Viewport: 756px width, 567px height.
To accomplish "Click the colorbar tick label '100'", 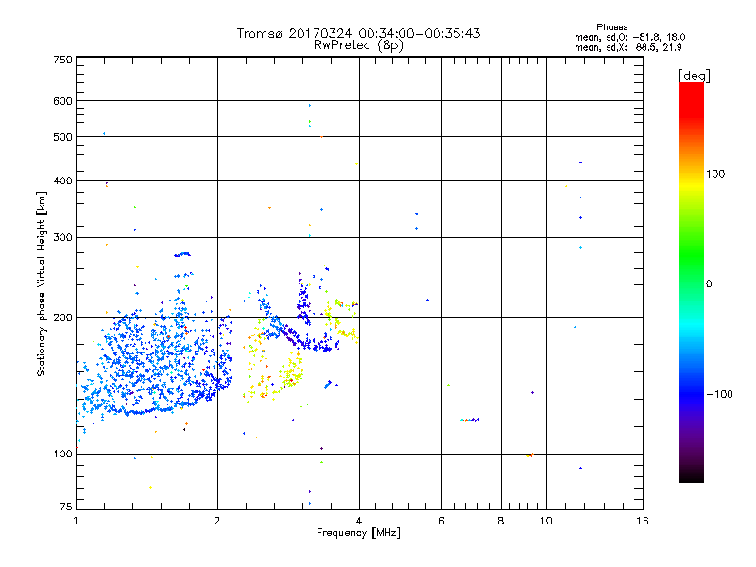I will coord(715,174).
